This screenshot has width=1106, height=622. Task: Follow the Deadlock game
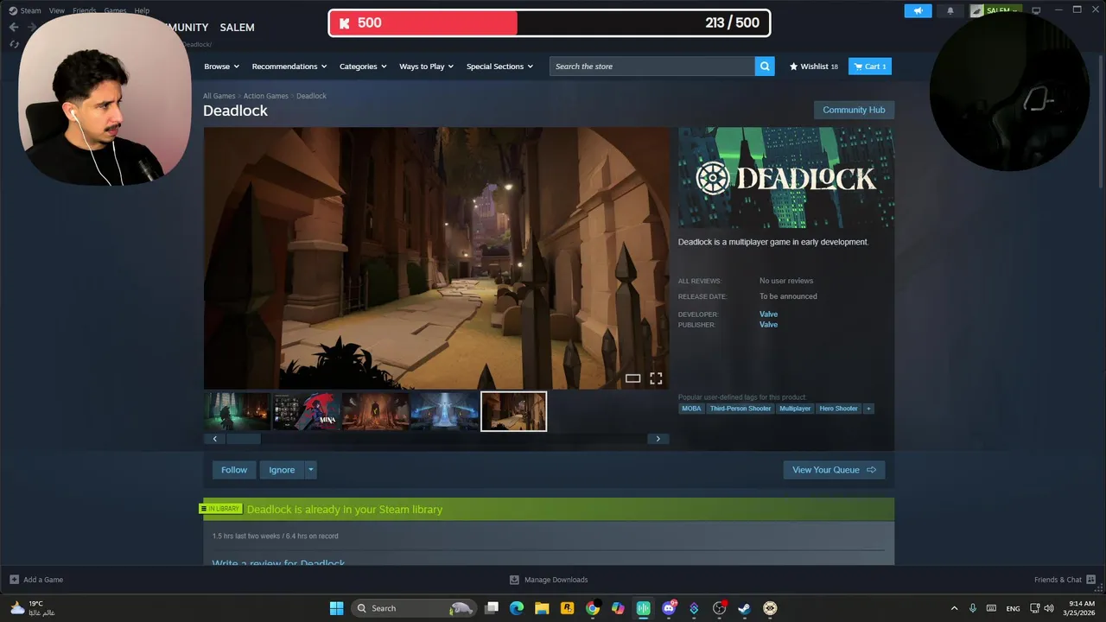234,470
